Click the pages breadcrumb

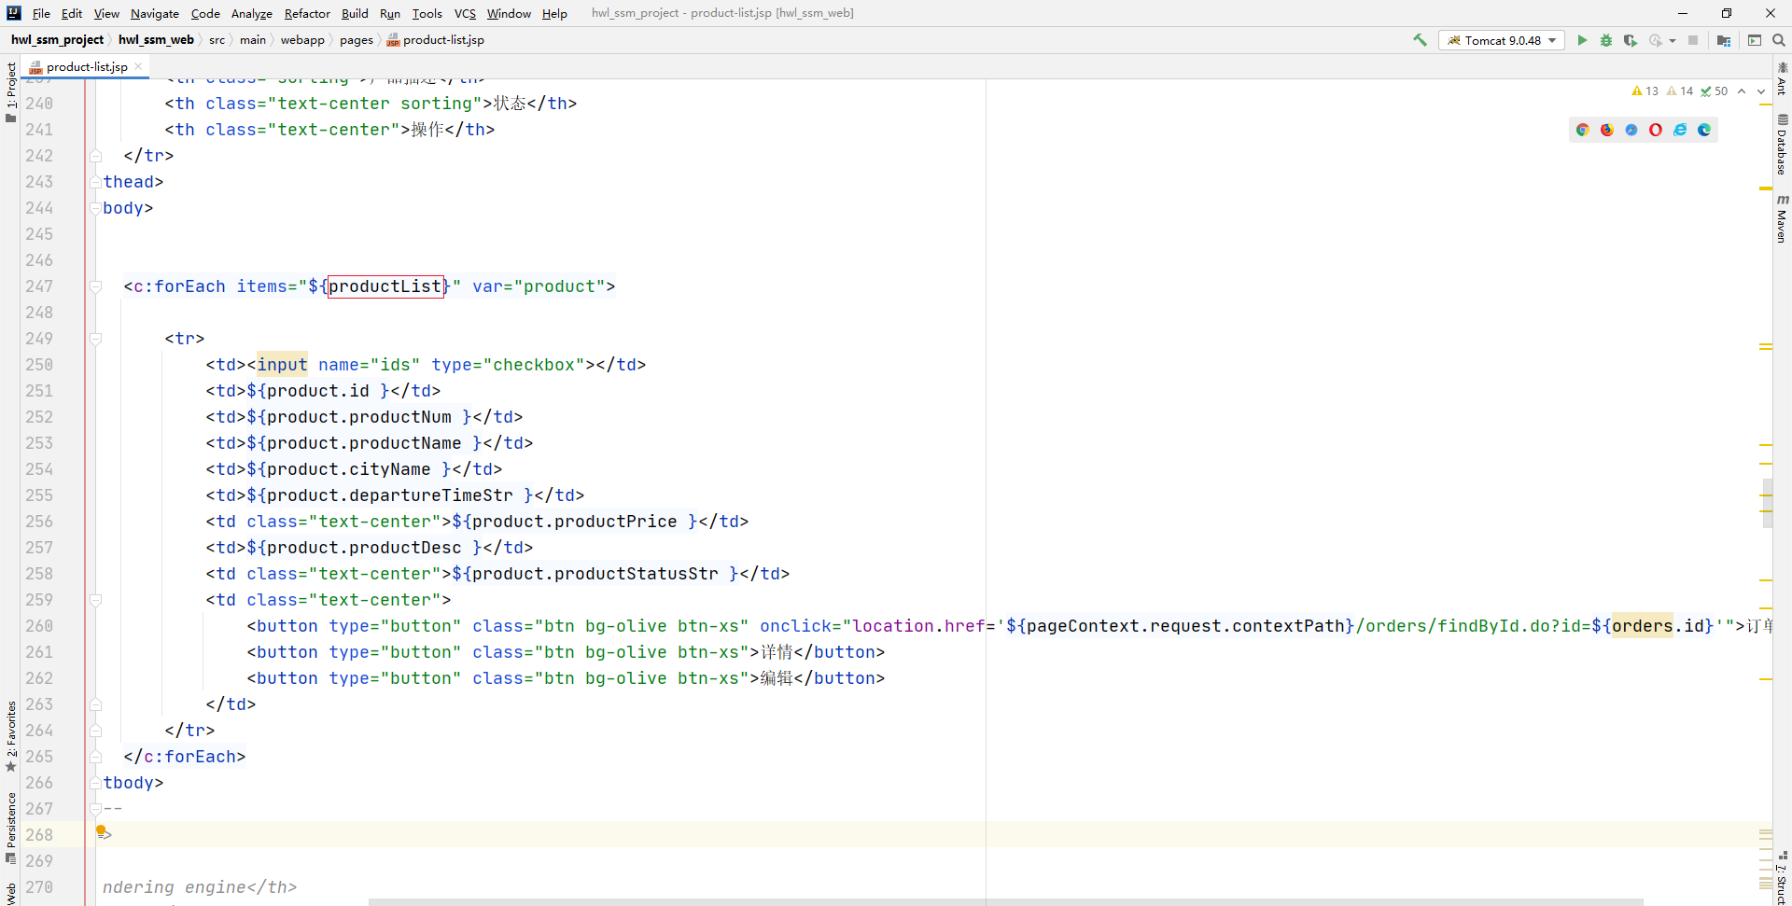click(x=356, y=40)
